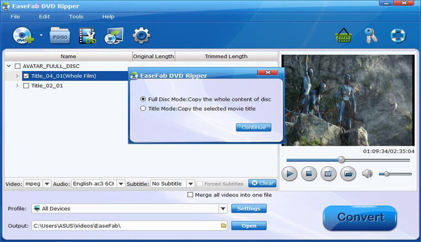Select Title Mode radio button
The image size is (421, 242).
(143, 108)
